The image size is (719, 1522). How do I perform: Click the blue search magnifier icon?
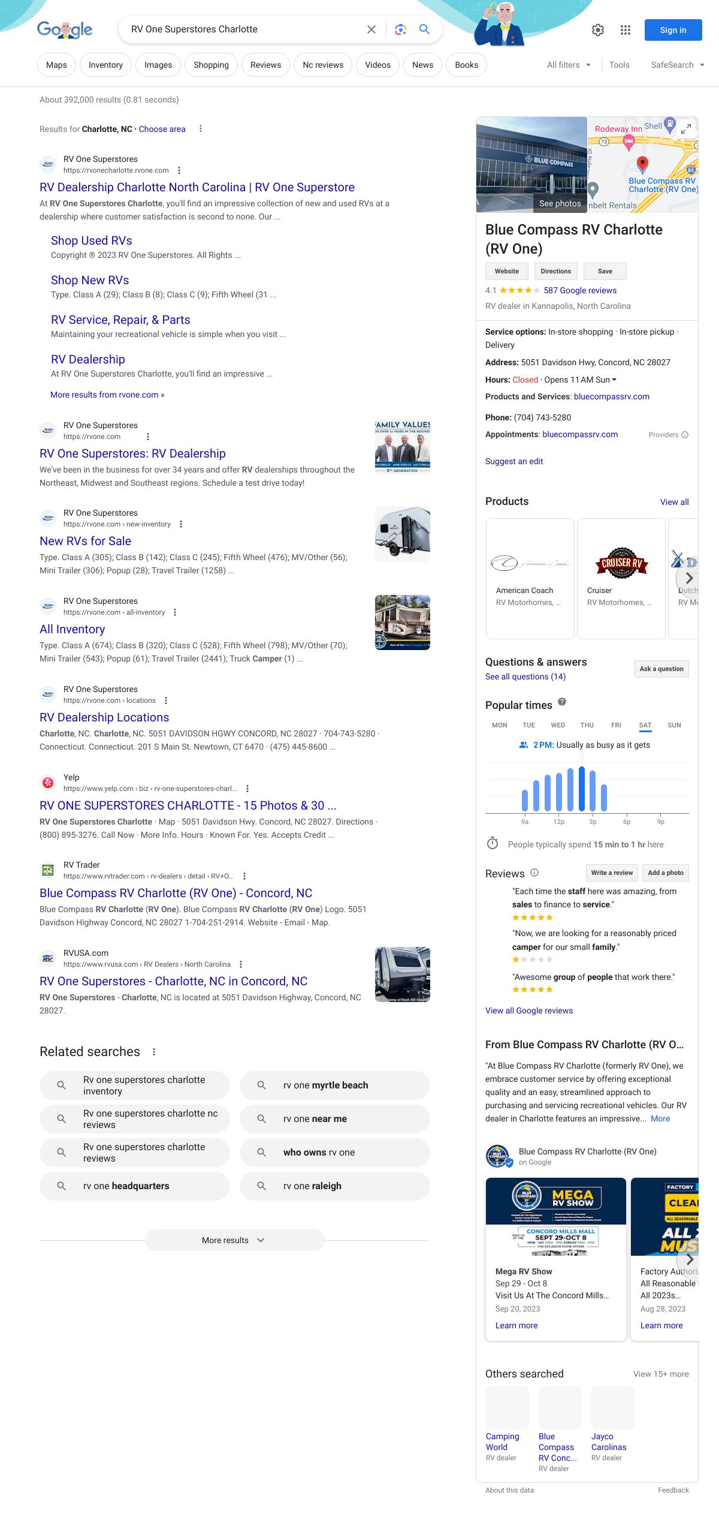[x=424, y=29]
